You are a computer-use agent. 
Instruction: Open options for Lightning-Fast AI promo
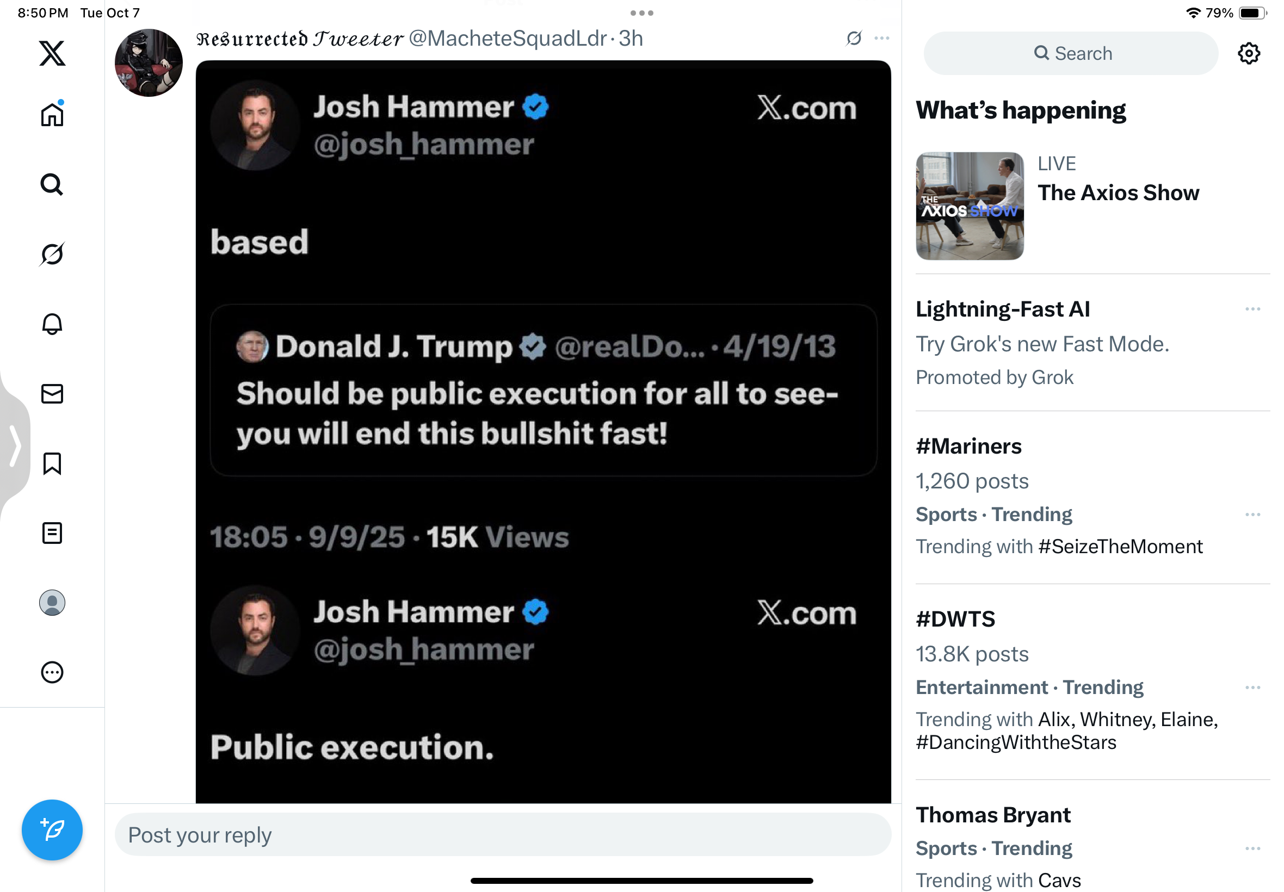[1252, 309]
